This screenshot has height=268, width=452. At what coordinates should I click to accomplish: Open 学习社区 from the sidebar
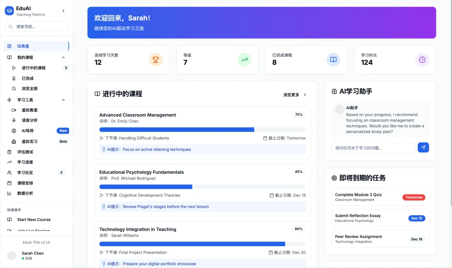point(25,173)
